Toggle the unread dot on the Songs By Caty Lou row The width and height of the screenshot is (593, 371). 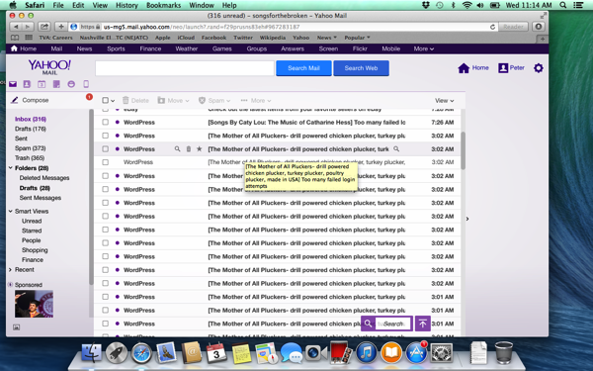[x=118, y=123]
